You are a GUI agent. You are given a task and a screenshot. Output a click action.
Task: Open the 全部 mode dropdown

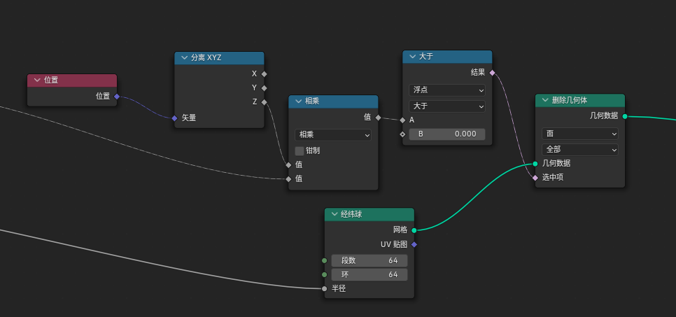tap(579, 150)
